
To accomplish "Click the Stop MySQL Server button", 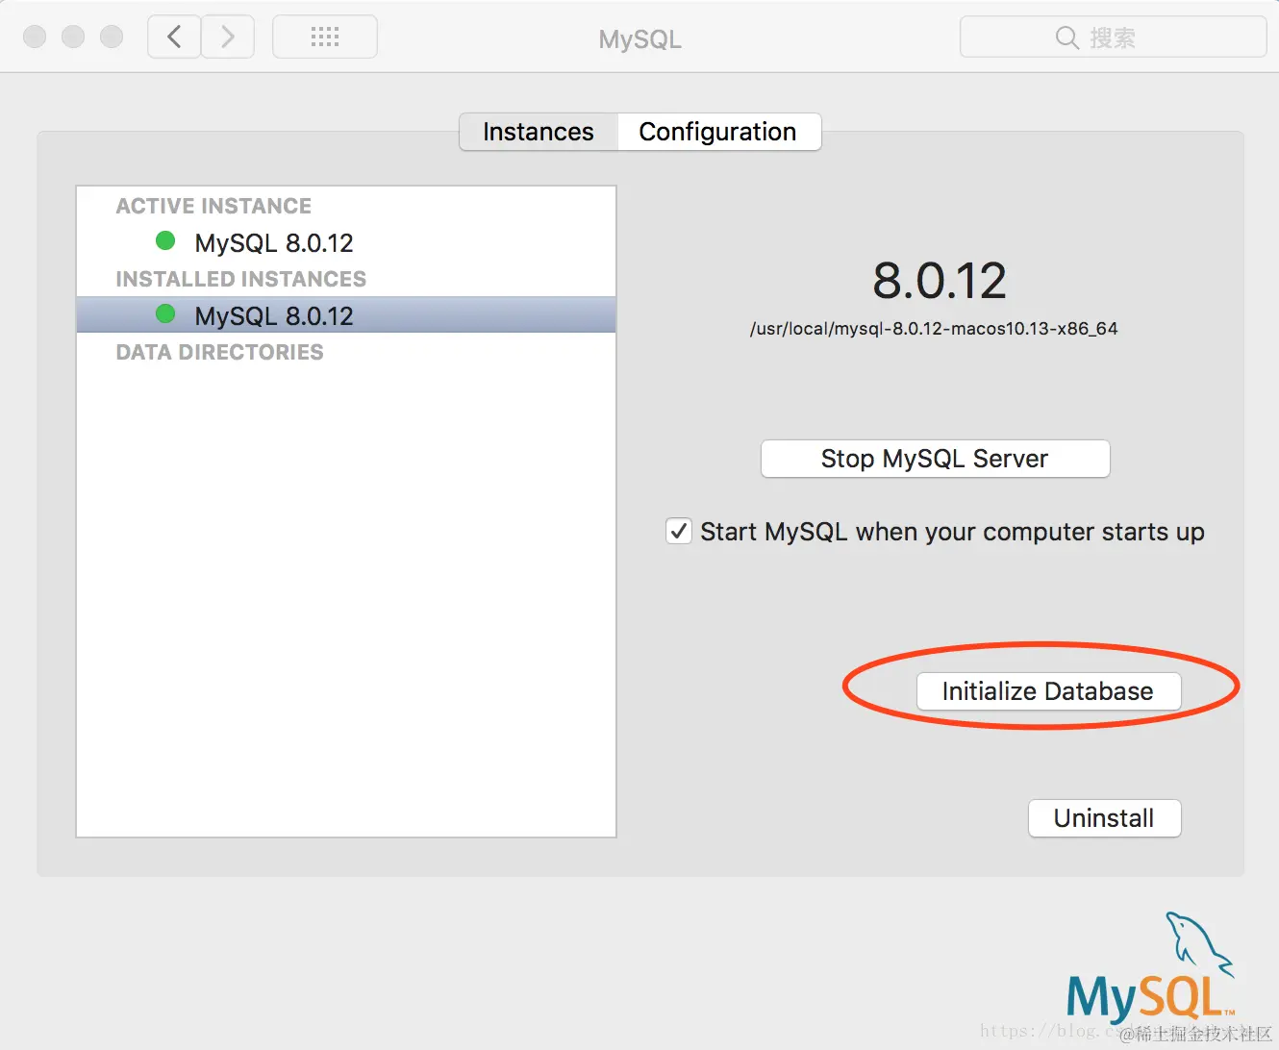I will tap(935, 459).
